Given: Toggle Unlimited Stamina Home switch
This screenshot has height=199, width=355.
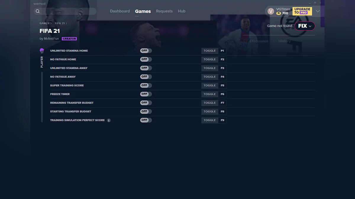Looking at the screenshot, I should [146, 51].
